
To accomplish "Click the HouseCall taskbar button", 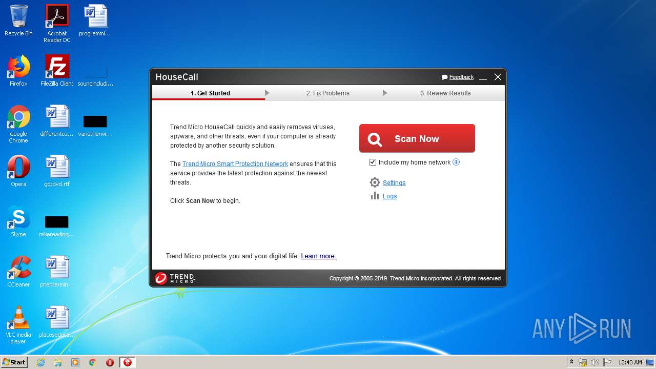I will (128, 362).
